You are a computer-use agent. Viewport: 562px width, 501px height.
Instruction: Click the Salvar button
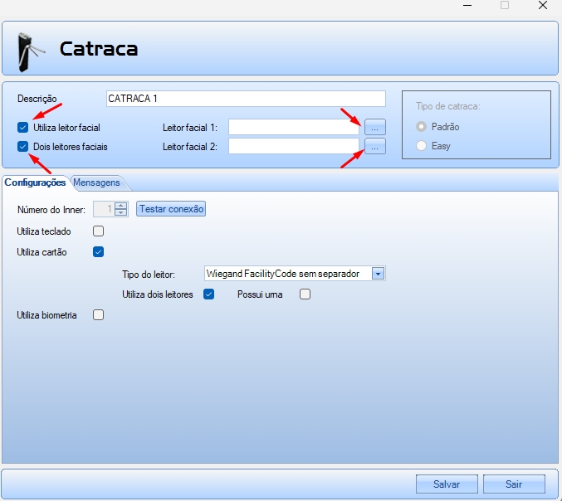(447, 484)
